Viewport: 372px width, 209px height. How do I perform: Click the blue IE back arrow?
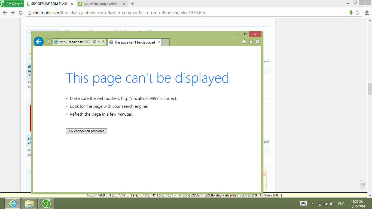click(39, 41)
